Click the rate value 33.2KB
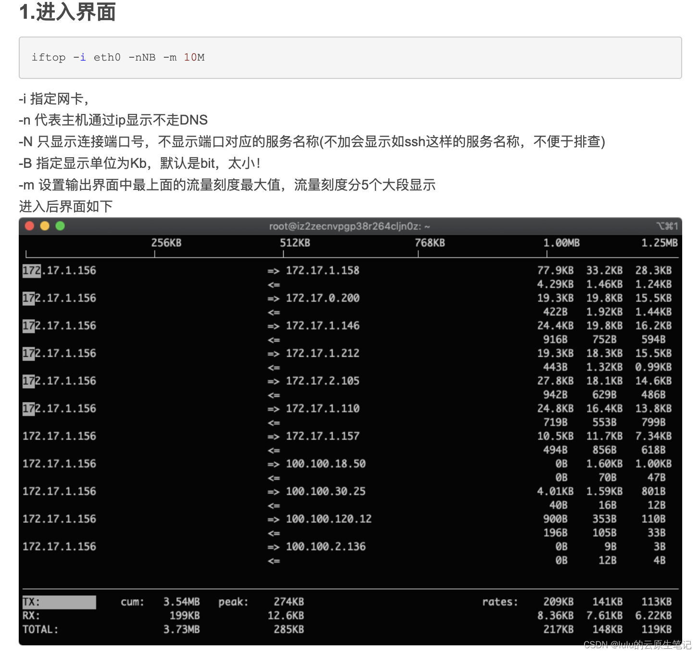 click(604, 270)
